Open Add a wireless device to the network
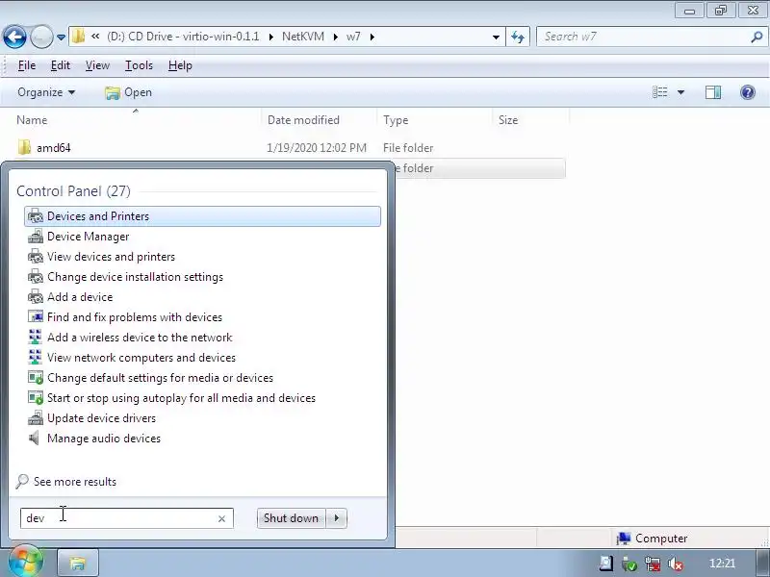Image resolution: width=770 pixels, height=577 pixels. click(x=140, y=338)
